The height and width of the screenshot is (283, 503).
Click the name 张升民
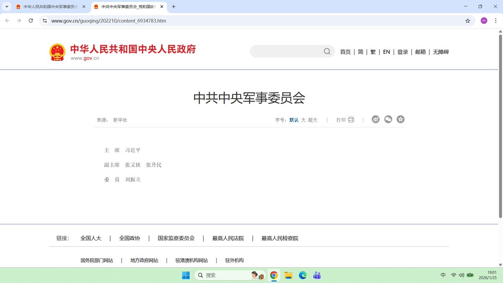click(154, 165)
